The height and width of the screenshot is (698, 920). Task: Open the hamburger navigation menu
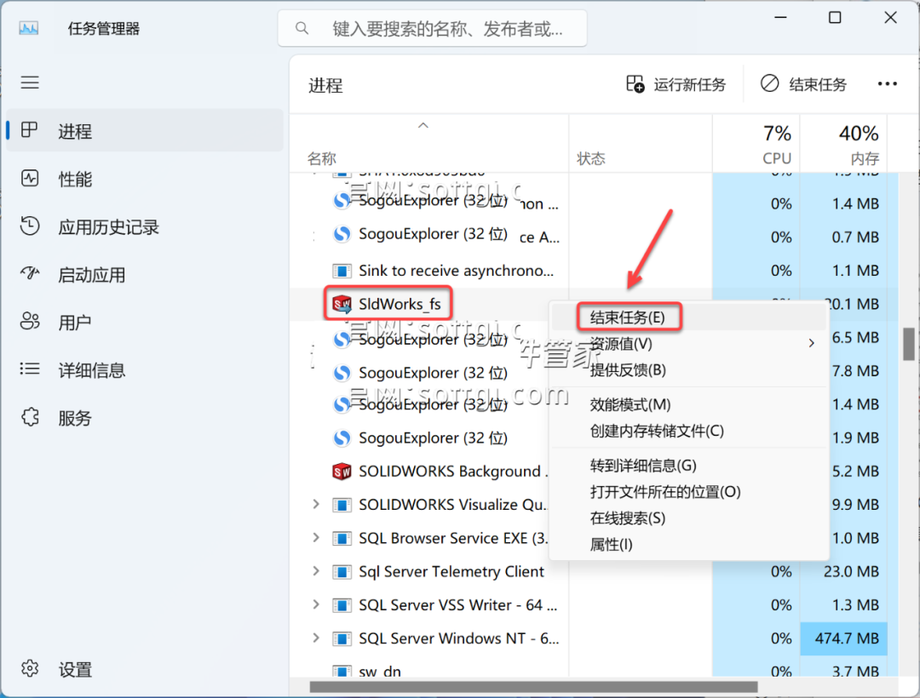pyautogui.click(x=30, y=83)
